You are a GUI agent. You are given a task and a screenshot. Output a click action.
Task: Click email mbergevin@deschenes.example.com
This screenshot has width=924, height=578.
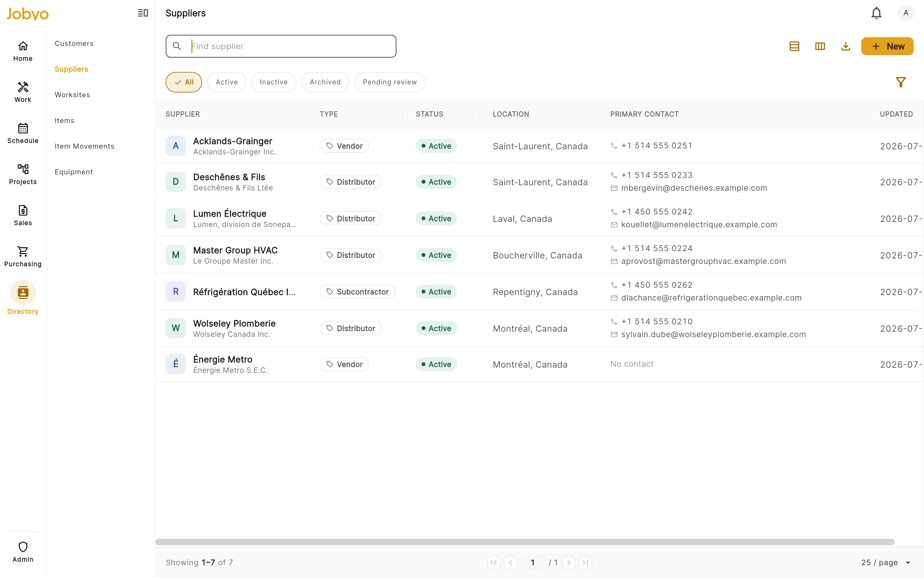694,188
